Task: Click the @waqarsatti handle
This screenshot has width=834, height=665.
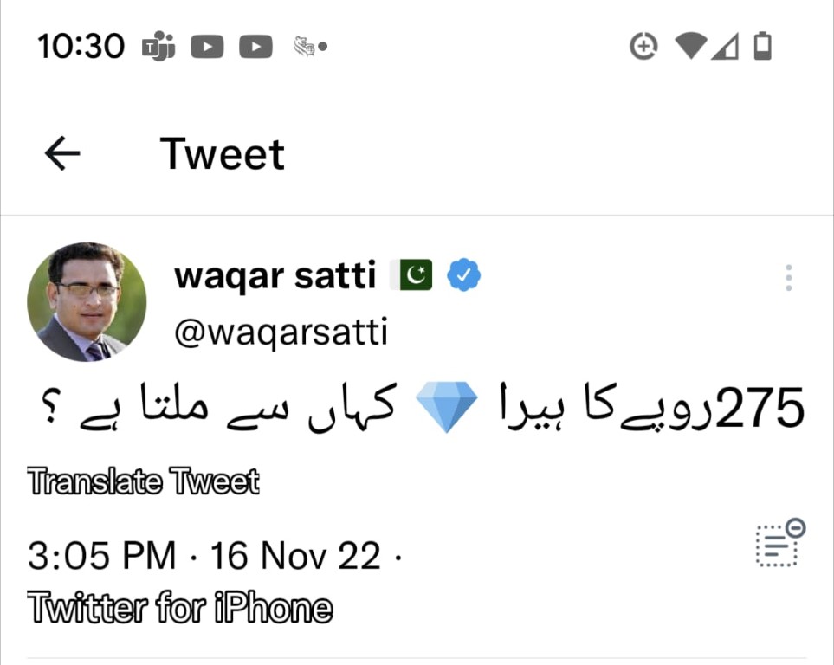Action: [281, 332]
